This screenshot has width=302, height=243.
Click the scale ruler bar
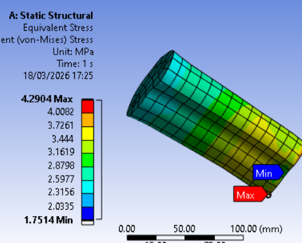[185, 237]
